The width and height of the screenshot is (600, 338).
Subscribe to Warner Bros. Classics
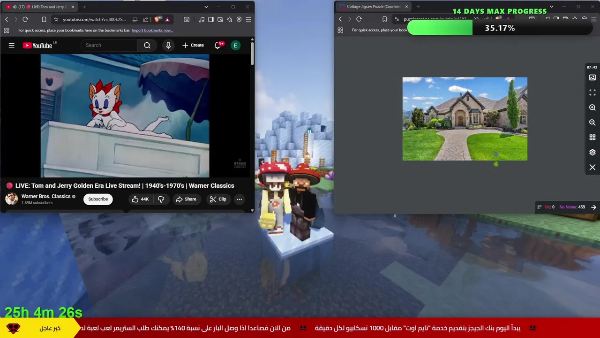click(x=98, y=199)
